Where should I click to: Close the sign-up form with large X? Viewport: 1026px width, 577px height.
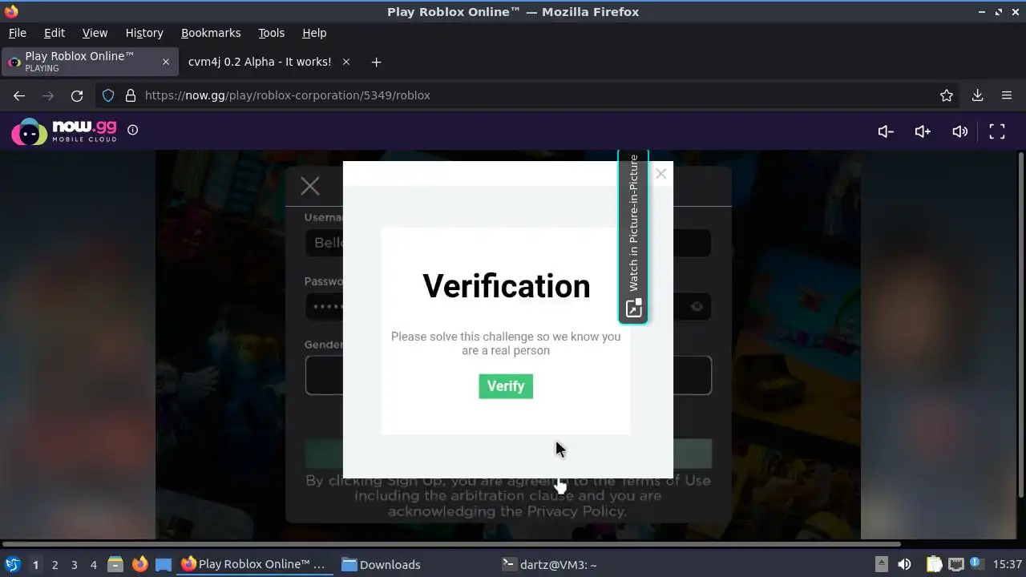click(310, 187)
